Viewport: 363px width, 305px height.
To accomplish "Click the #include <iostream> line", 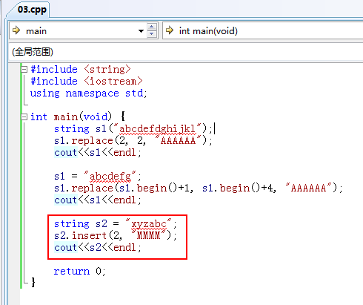I will (87, 81).
